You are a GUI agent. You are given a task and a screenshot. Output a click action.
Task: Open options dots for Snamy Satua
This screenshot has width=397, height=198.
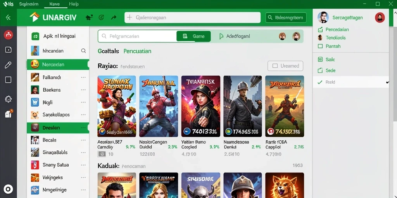(x=83, y=165)
